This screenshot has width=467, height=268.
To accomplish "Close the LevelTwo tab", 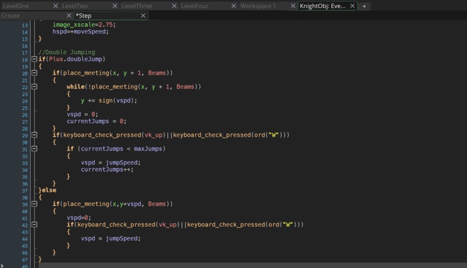I will coord(115,6).
